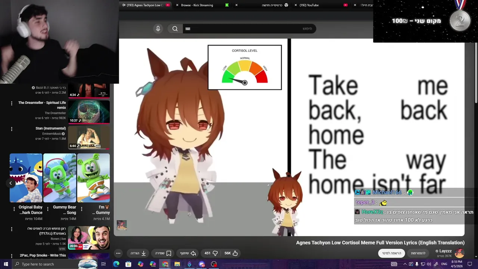Like the video with 56K thumbs up

(231, 253)
